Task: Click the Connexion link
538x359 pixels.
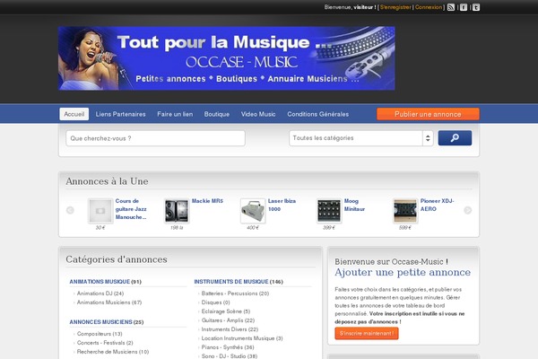Action: pyautogui.click(x=429, y=7)
